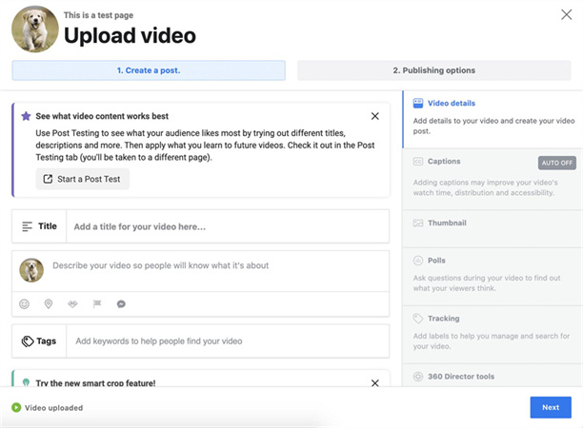The width and height of the screenshot is (583, 428).
Task: Open the Captions section in sidebar
Action: coord(444,162)
